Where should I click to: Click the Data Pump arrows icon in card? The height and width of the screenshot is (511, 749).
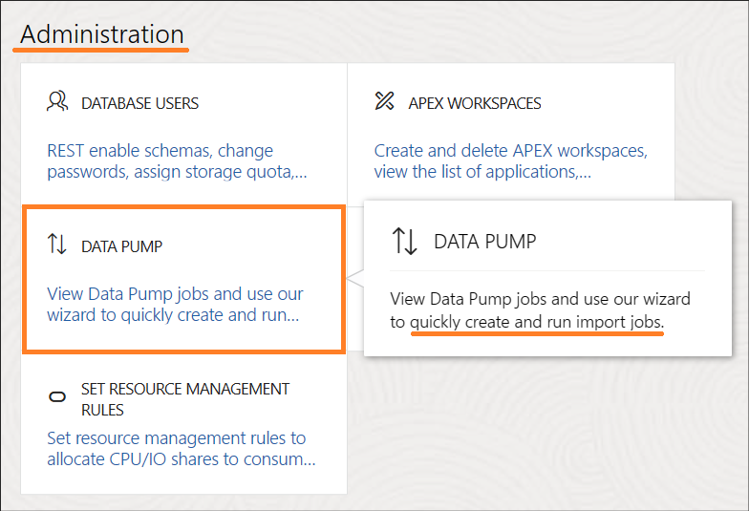(x=57, y=244)
